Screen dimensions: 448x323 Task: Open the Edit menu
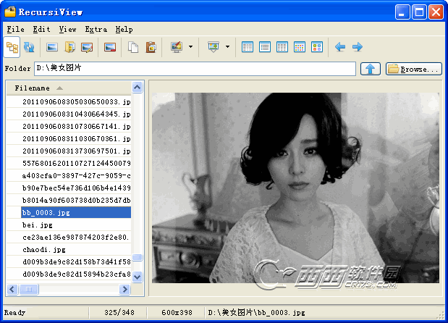(41, 29)
